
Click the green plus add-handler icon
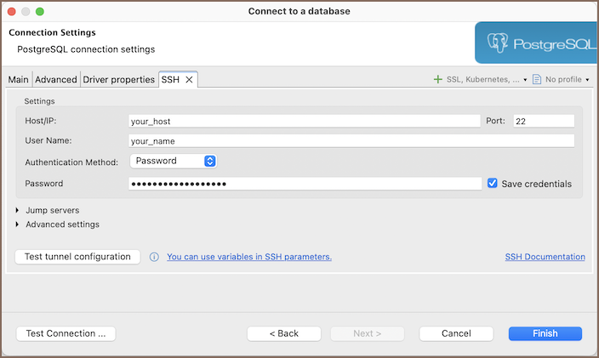438,79
